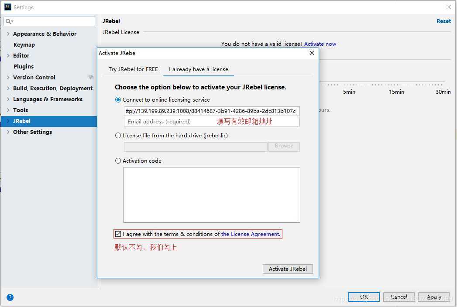Viewport: 457px width, 307px height.
Task: Switch to Try JRebel for FREE tab
Action: click(x=133, y=69)
